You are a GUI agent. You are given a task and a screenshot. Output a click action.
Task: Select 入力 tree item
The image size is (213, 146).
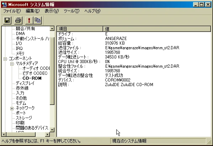[20, 93]
